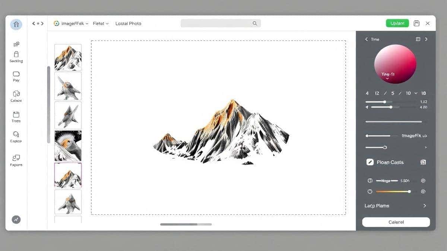Viewport: 447px width, 251px height.
Task: Click the speaker icon by the second slider
Action: click(367, 107)
